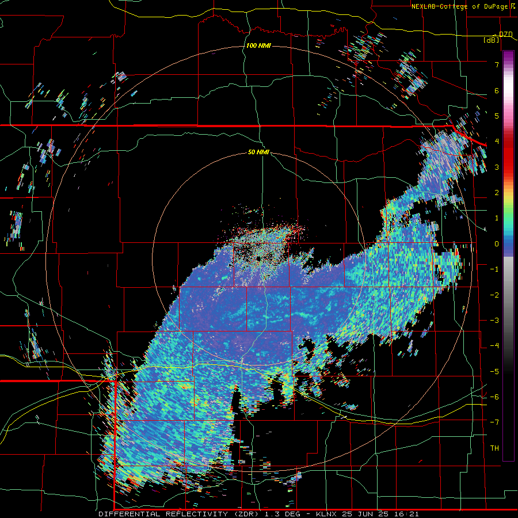Viewport: 518px width, 518px height.
Task: Click the "-4" scale label
Action: pyautogui.click(x=494, y=346)
